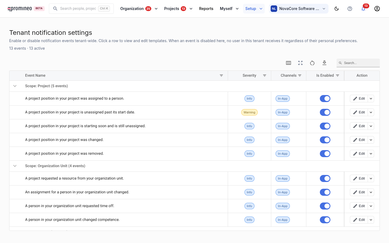Screen dimensions: 389x243
Task: Open Edit dropdown arrow for 'starting soon' row
Action: (371, 126)
